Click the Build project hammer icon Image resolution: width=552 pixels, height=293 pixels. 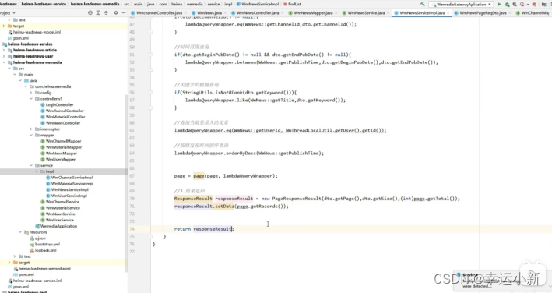coord(423,4)
